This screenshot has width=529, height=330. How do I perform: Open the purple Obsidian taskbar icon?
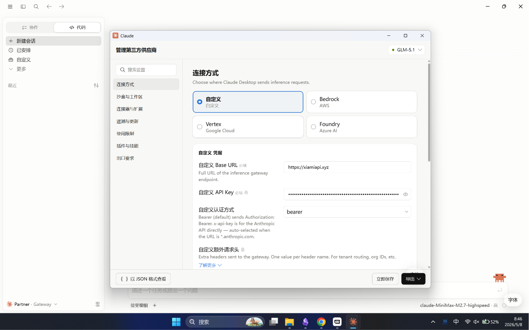pos(306,322)
